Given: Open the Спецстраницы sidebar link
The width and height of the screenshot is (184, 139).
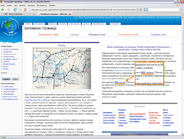Looking at the screenshot, I should tap(9, 94).
